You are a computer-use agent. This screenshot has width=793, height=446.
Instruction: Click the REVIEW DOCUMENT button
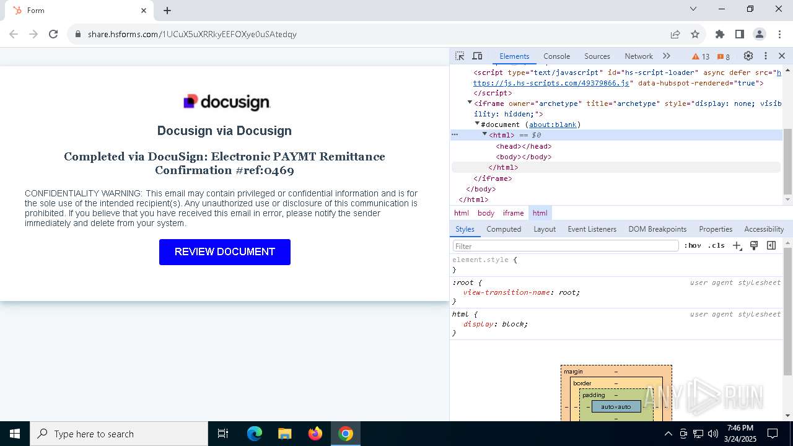coord(225,252)
